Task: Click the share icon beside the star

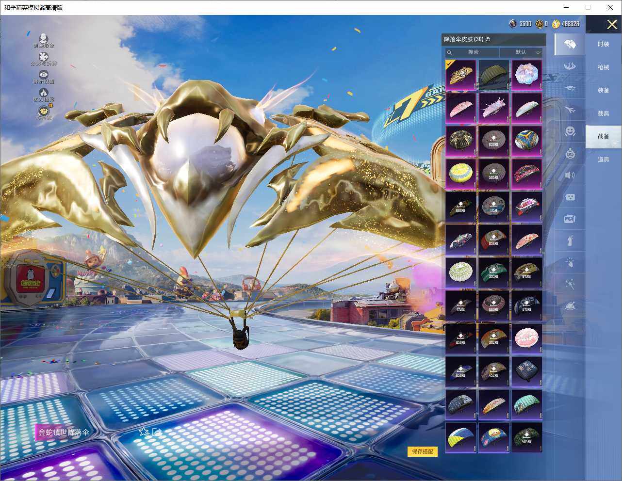Action: 157,432
